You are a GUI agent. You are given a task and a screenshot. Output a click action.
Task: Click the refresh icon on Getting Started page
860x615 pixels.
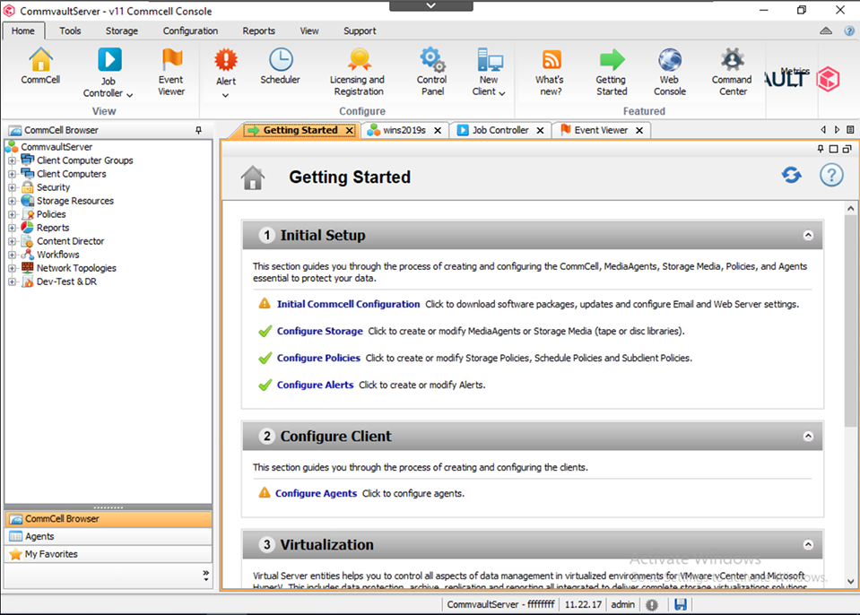pyautogui.click(x=792, y=176)
